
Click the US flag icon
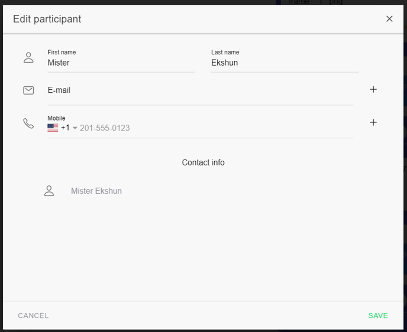53,128
